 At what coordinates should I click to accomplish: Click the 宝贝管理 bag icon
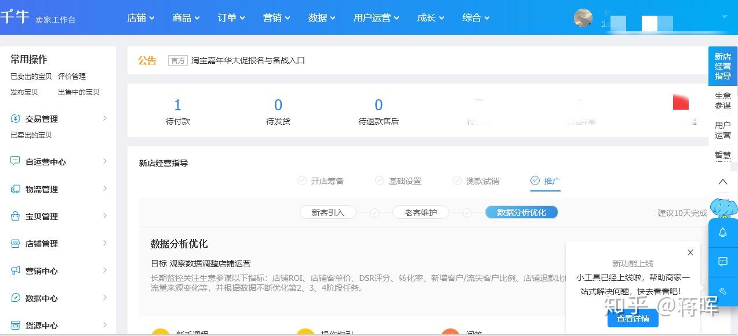pyautogui.click(x=16, y=216)
